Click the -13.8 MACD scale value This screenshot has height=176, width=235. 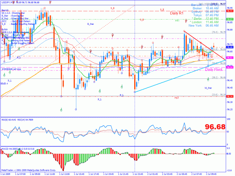[229, 170]
